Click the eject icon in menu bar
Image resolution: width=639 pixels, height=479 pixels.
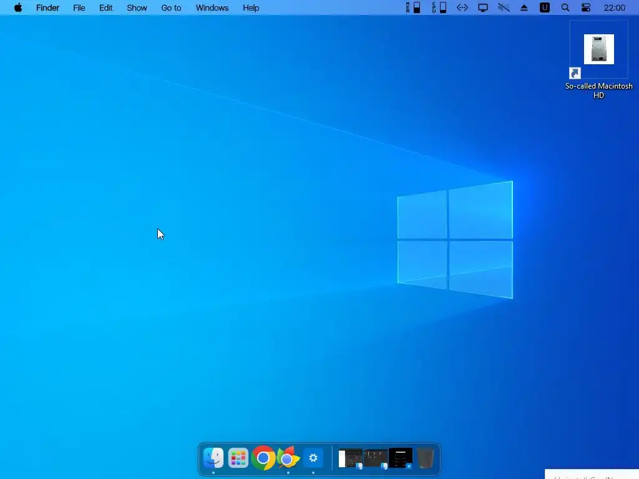coord(524,7)
